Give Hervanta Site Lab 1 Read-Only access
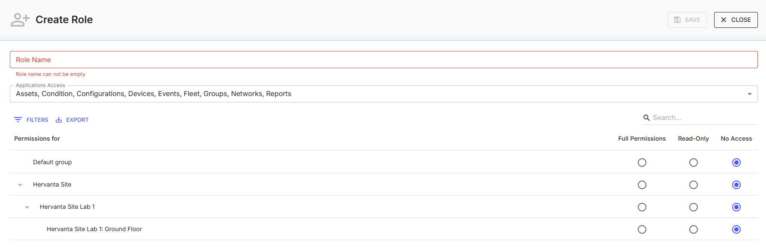Screen dimensions: 766x250 [x=693, y=207]
